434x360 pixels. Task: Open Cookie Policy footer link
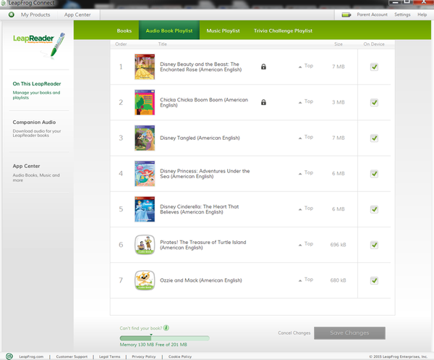coord(180,356)
